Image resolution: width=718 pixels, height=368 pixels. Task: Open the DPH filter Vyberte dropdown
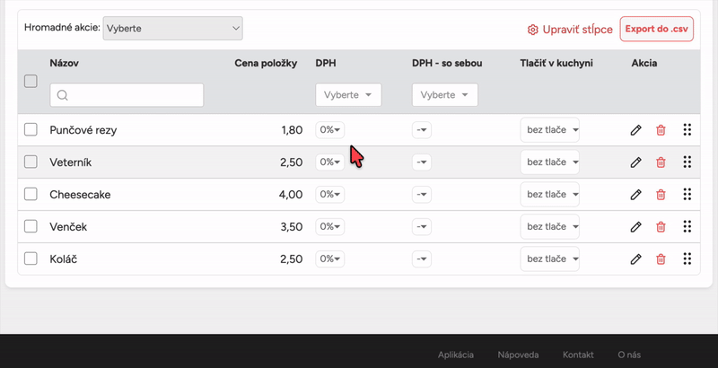[348, 95]
